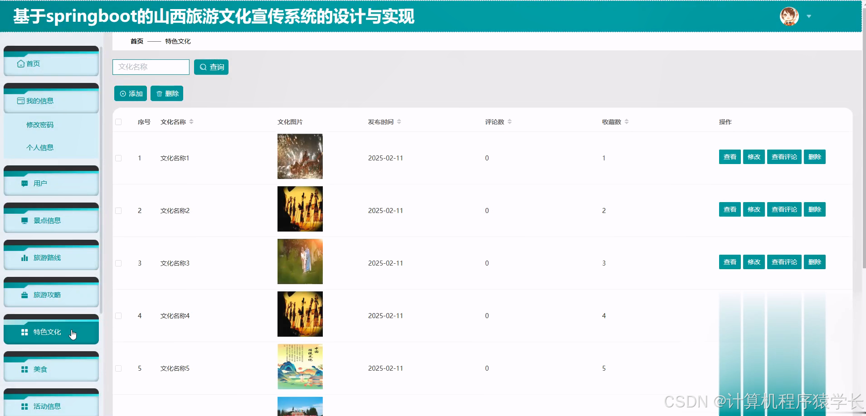Go to 首页 in the breadcrumb

(x=136, y=41)
